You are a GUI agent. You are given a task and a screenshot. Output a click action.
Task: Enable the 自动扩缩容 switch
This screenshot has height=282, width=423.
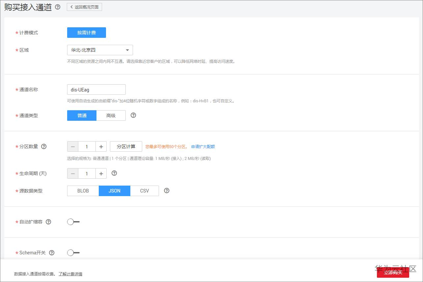(x=73, y=222)
